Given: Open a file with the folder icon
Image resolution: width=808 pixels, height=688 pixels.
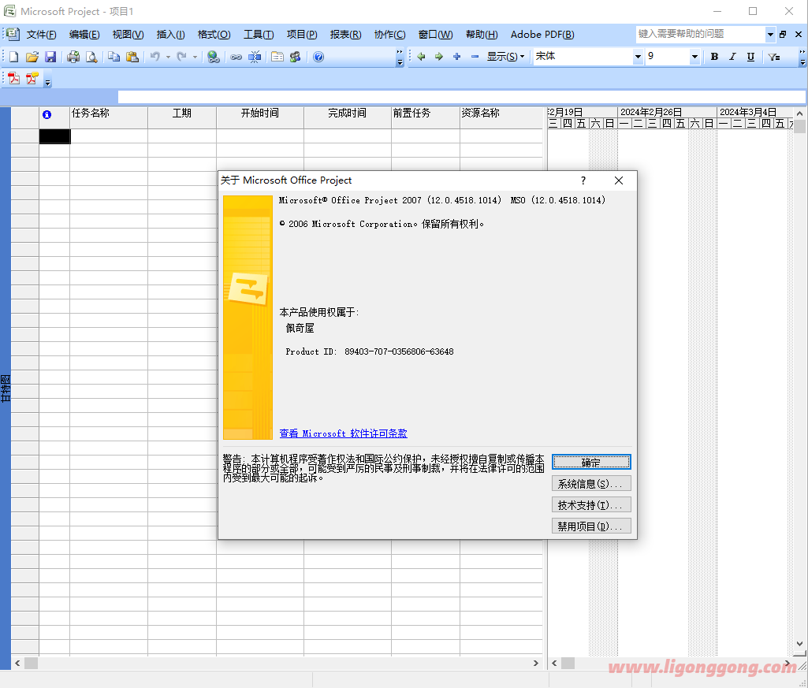Looking at the screenshot, I should 32,57.
